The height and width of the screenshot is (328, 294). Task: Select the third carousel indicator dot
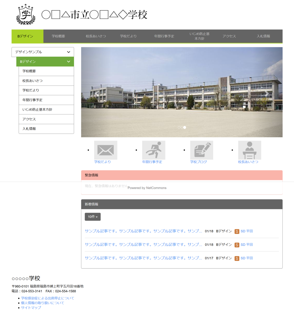(x=185, y=127)
